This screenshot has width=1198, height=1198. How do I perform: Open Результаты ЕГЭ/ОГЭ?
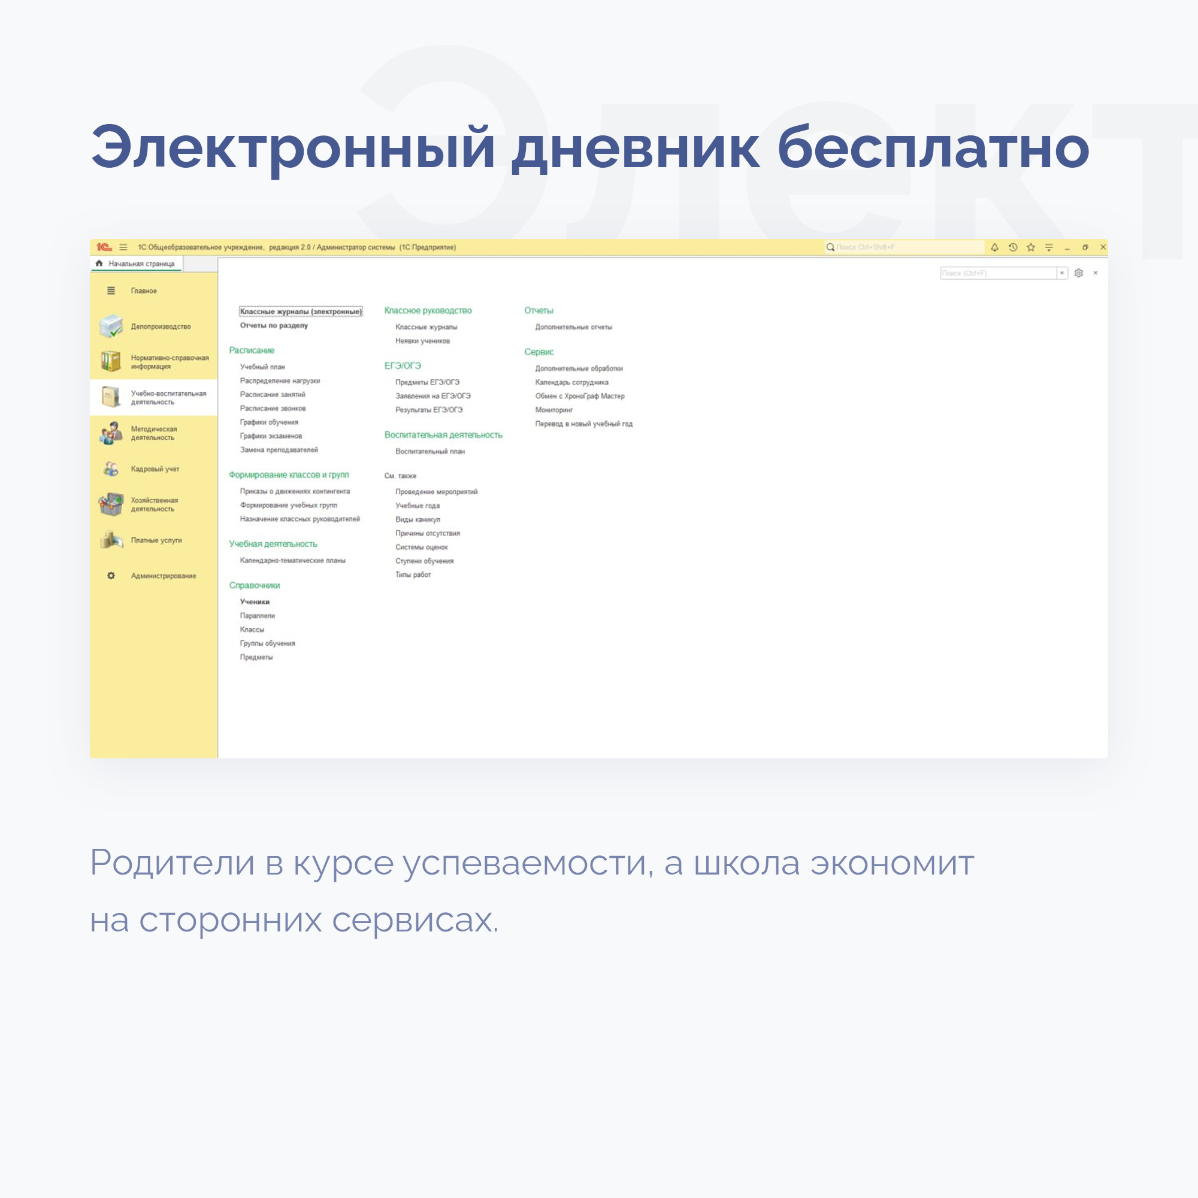(429, 410)
